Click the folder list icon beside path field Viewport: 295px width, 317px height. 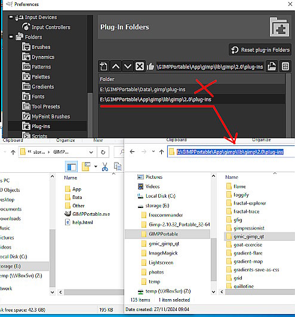[x=285, y=66]
